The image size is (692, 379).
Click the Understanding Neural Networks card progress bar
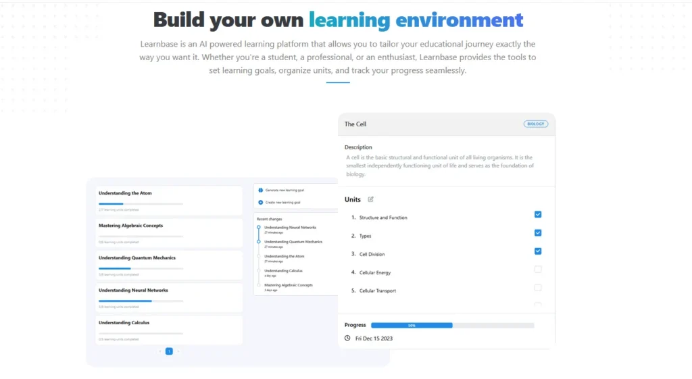(x=141, y=301)
